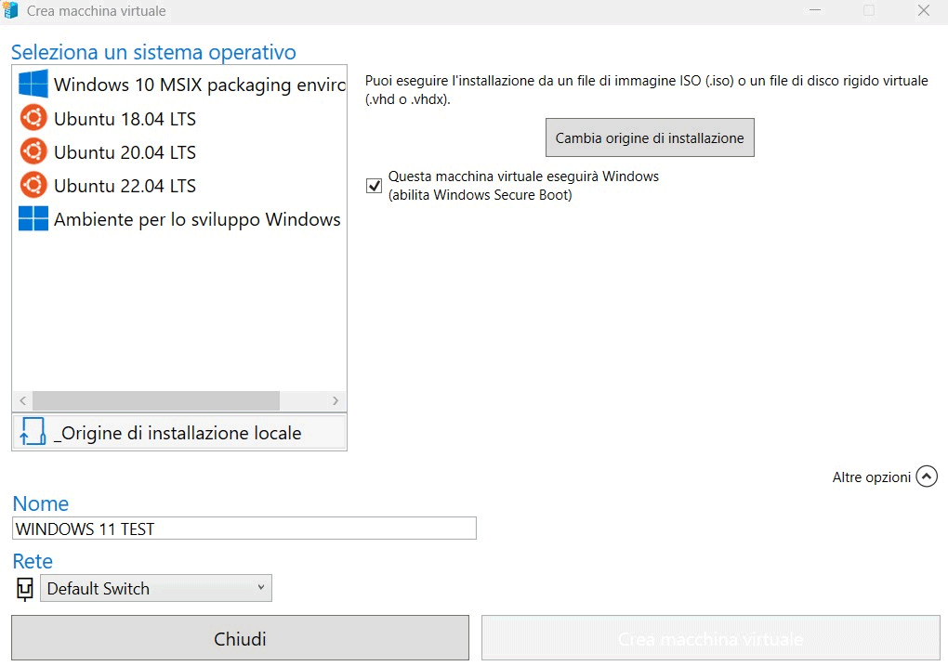Viewport: 948px width, 666px height.
Task: Select Windows 10 MSIX packaging environment
Action: pos(179,84)
